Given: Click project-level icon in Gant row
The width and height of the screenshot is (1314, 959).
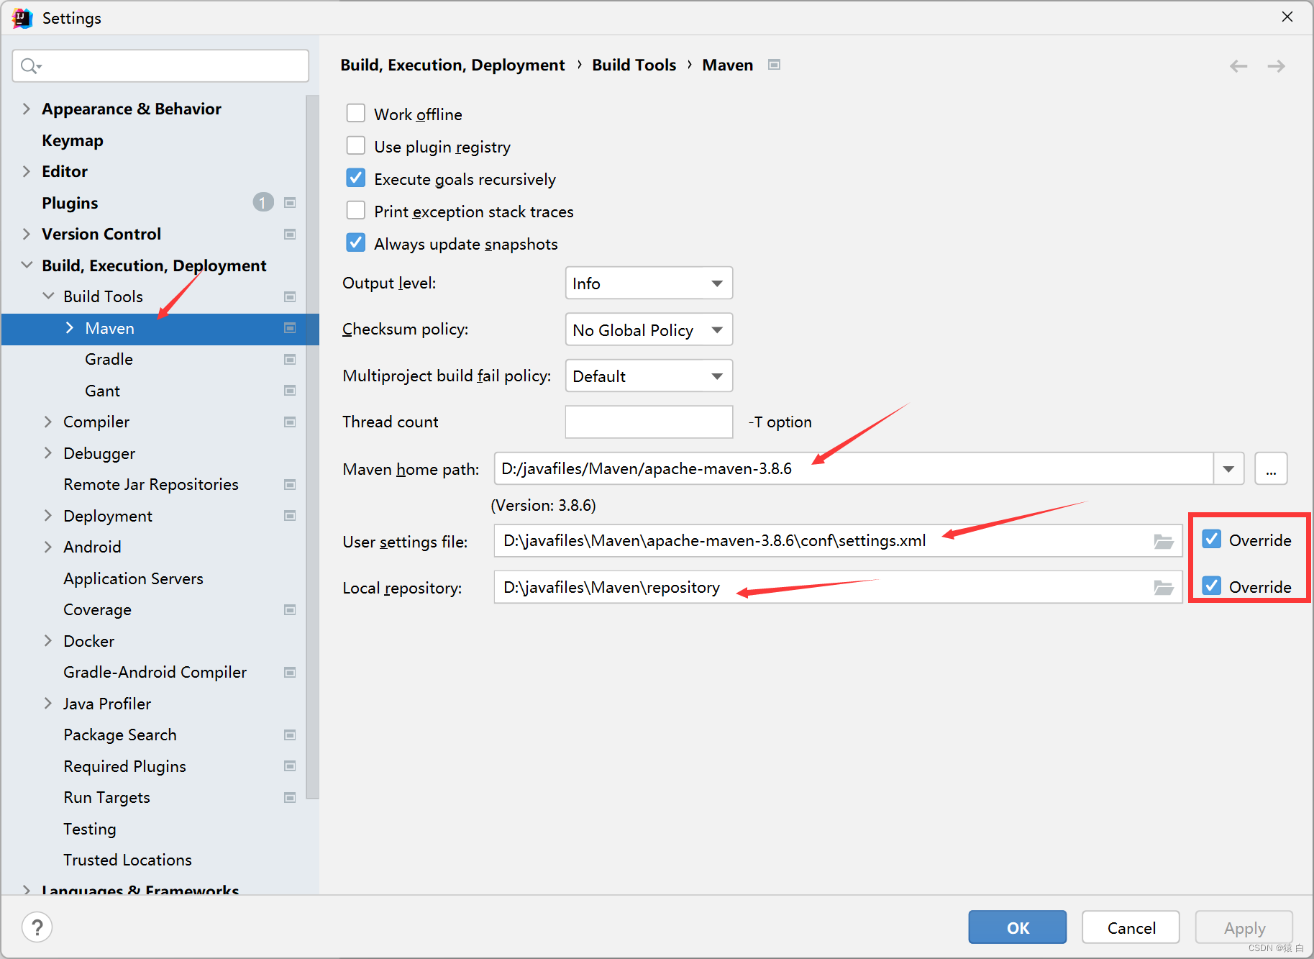Looking at the screenshot, I should click(290, 391).
